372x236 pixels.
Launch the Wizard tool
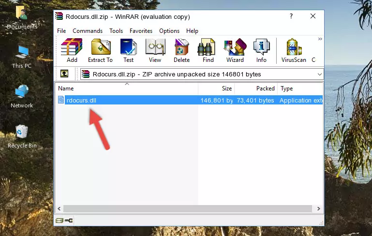click(235, 51)
